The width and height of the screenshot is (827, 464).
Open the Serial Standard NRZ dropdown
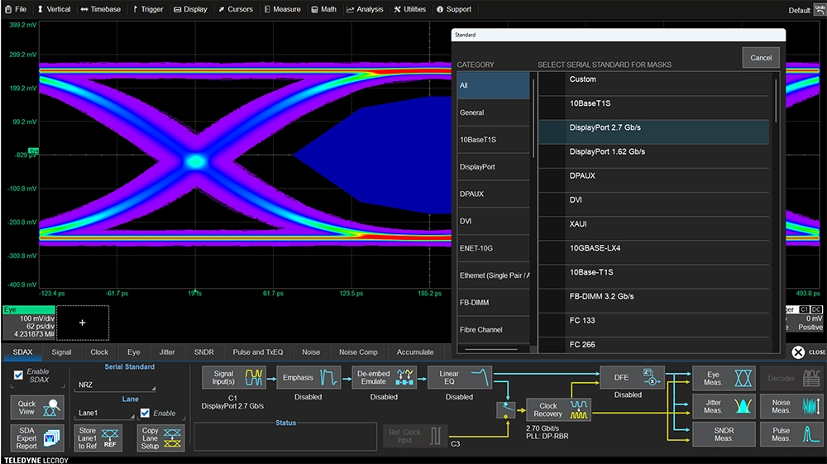117,385
